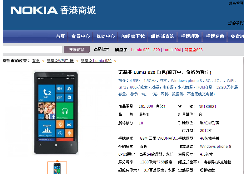This screenshot has width=244, height=174.
Task: Click the form factor value 直板
Action: tap(143, 147)
